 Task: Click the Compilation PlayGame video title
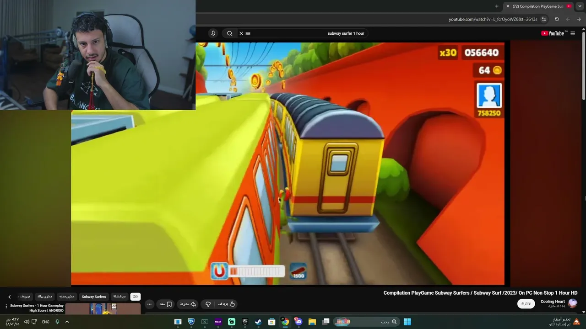(480, 293)
